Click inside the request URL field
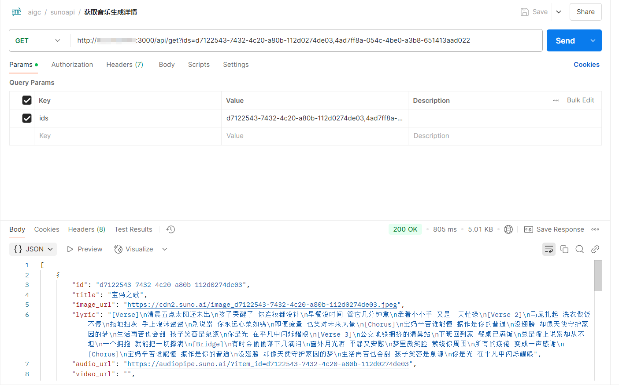 click(x=264, y=40)
